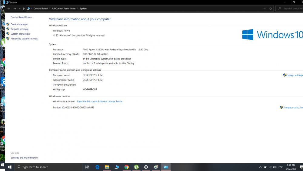303x171 pixels.
Task: Read the Microsoft Software License Terms
Action: (99, 101)
